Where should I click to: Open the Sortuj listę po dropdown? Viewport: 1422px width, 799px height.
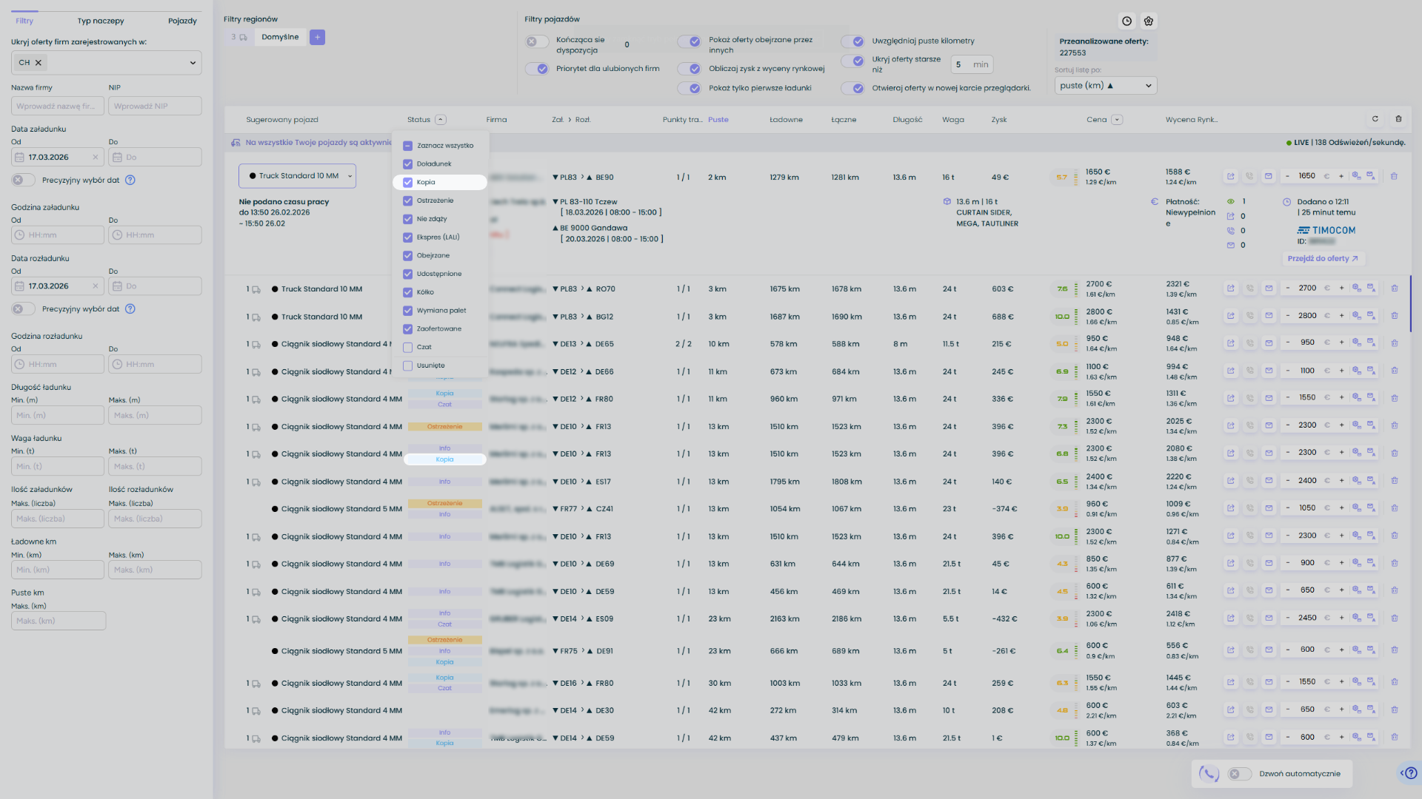[x=1105, y=86]
